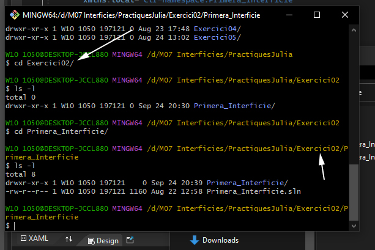The image size is (375, 250).
Task: Click the swap panes arrows icon
Action: [x=69, y=240]
